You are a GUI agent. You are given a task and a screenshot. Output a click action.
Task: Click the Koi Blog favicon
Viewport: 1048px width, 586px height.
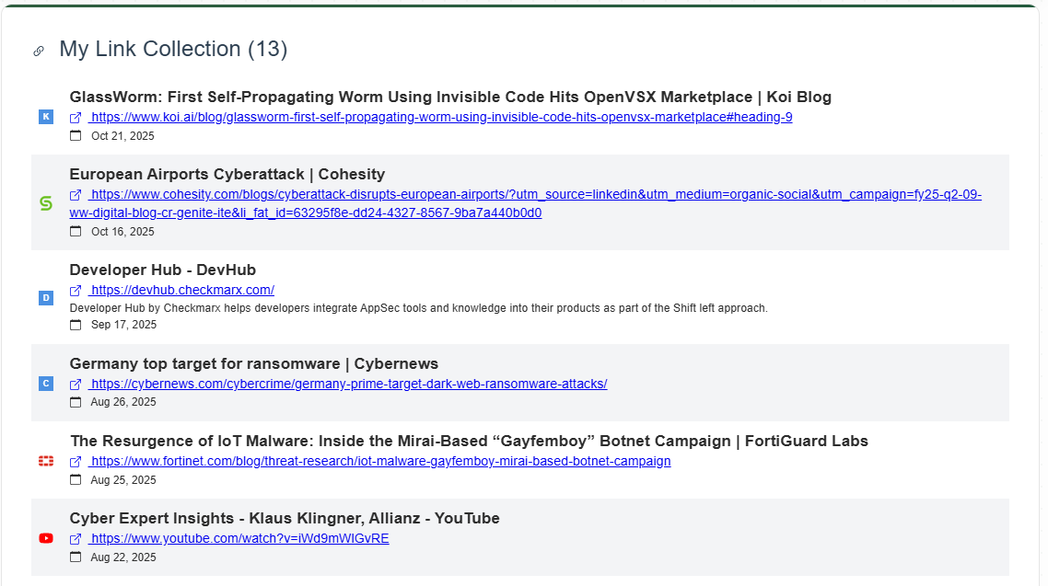tap(46, 117)
